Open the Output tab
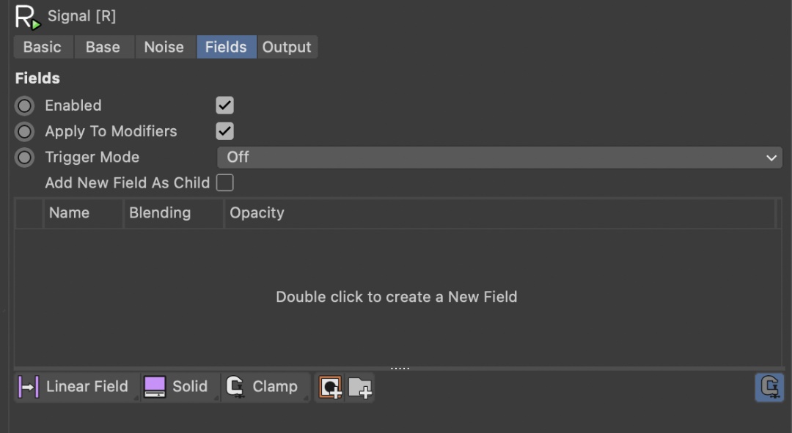792x433 pixels. pyautogui.click(x=287, y=46)
